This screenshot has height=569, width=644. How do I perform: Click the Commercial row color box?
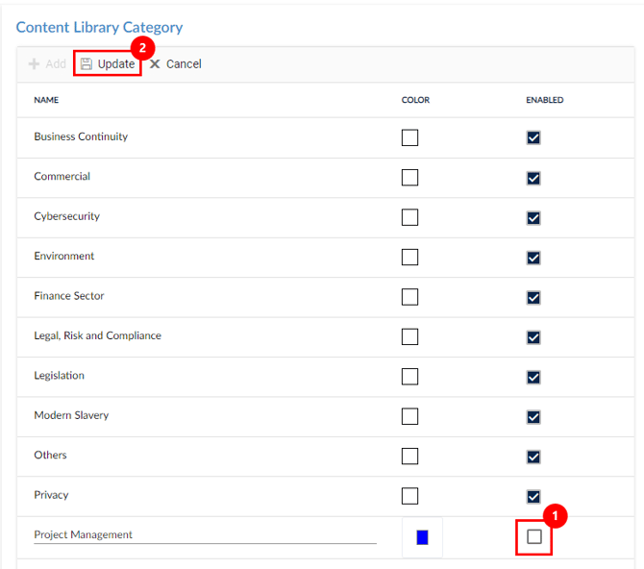[409, 178]
